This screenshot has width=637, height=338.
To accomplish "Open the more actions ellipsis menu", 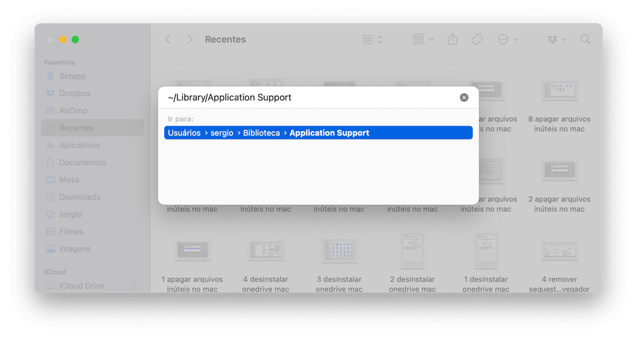I will click(x=508, y=39).
